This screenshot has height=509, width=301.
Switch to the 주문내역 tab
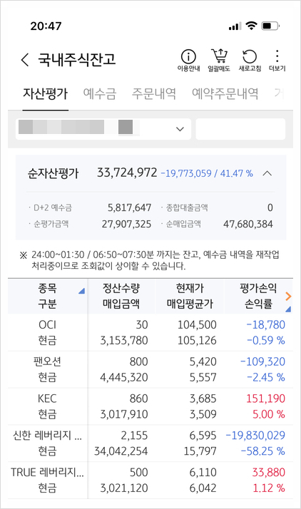[x=154, y=93]
